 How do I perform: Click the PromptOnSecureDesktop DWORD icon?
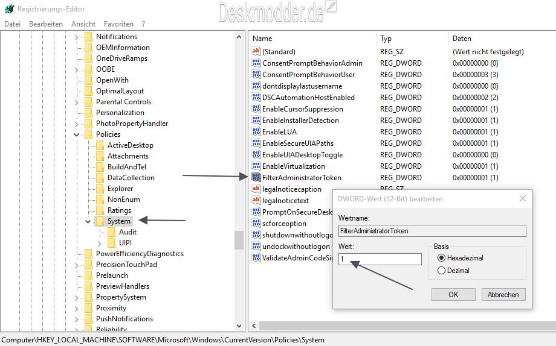[x=256, y=212]
